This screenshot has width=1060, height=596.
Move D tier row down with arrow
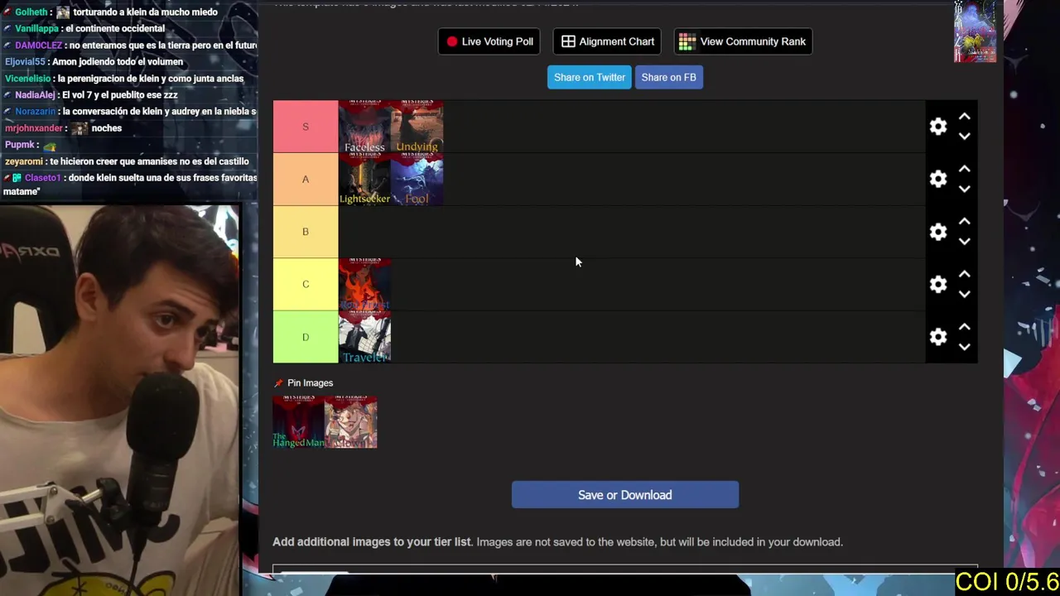[x=964, y=347]
